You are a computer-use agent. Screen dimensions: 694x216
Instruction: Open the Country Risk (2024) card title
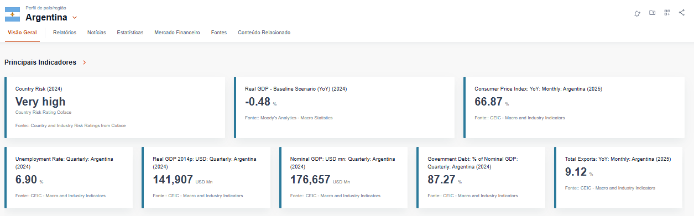click(39, 88)
